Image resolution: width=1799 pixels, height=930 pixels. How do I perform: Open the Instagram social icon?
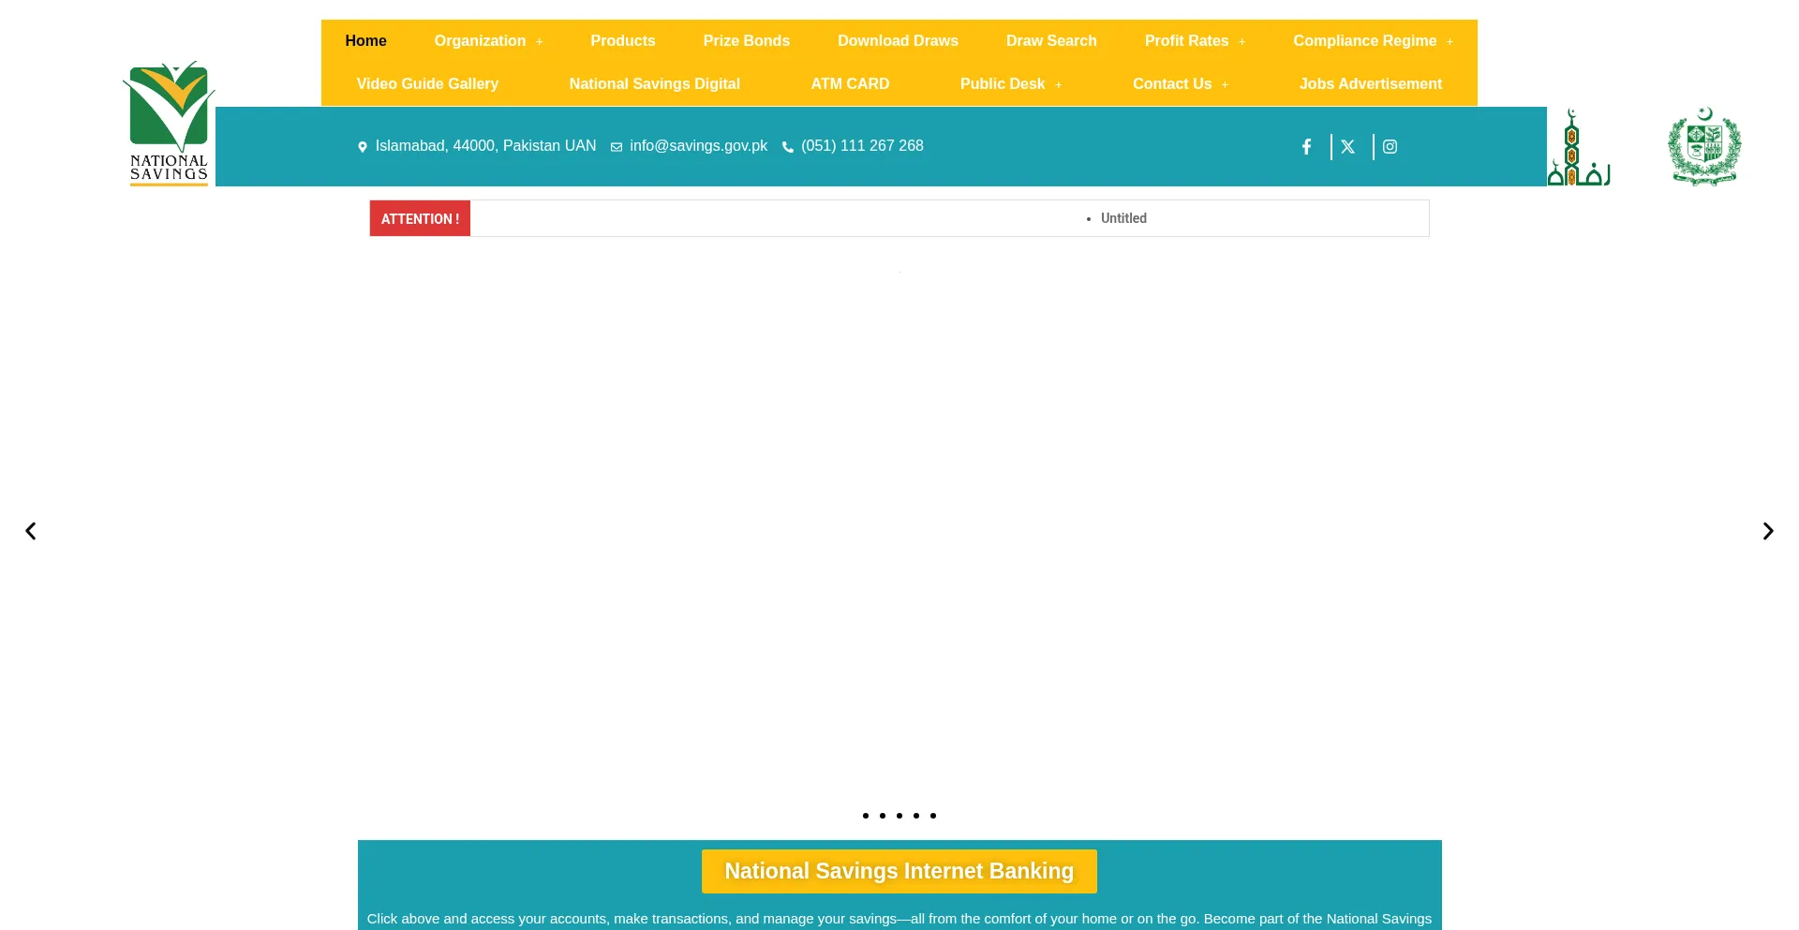click(x=1390, y=146)
